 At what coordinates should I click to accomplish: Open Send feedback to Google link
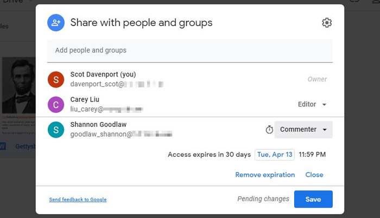[78, 200]
